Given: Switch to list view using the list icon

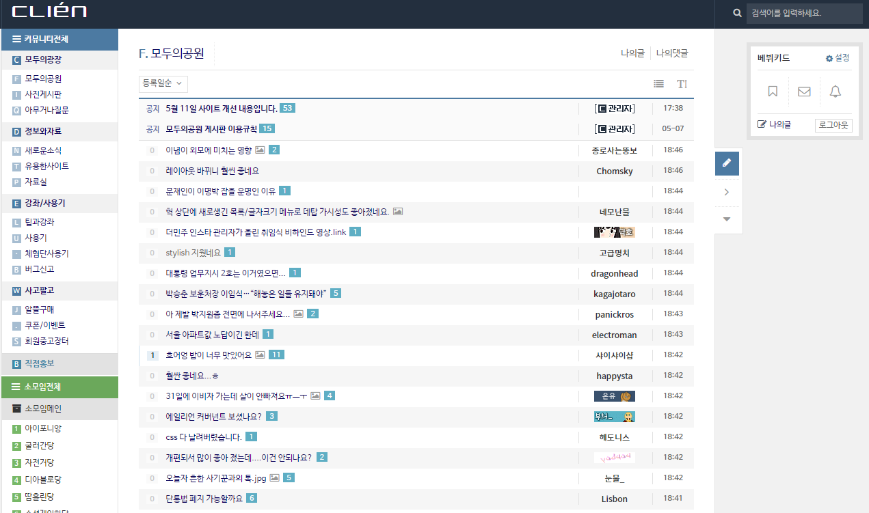Looking at the screenshot, I should click(658, 83).
